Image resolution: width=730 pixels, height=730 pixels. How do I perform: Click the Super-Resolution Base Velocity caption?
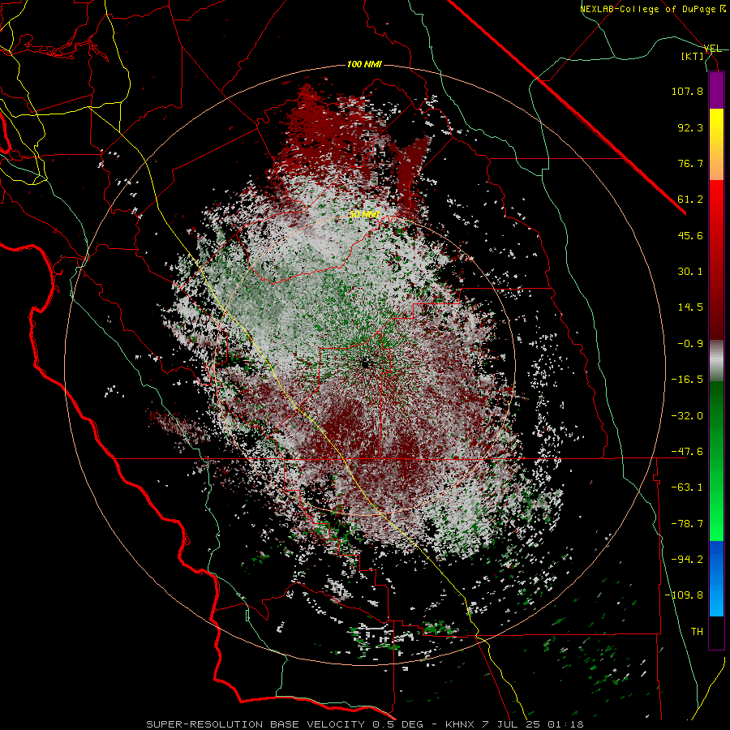pos(364,724)
